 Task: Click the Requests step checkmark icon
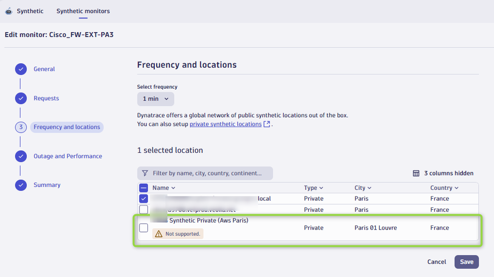[21, 98]
